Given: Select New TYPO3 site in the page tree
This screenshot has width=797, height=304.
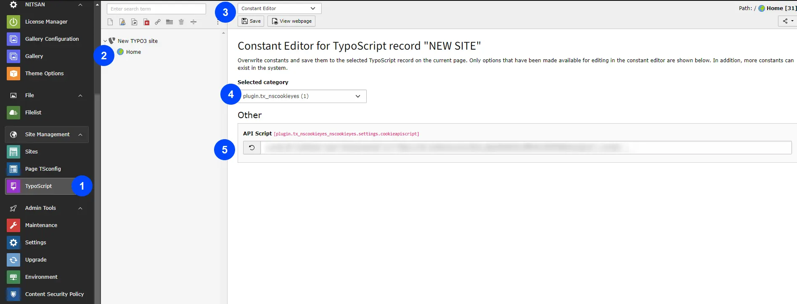Looking at the screenshot, I should 138,41.
